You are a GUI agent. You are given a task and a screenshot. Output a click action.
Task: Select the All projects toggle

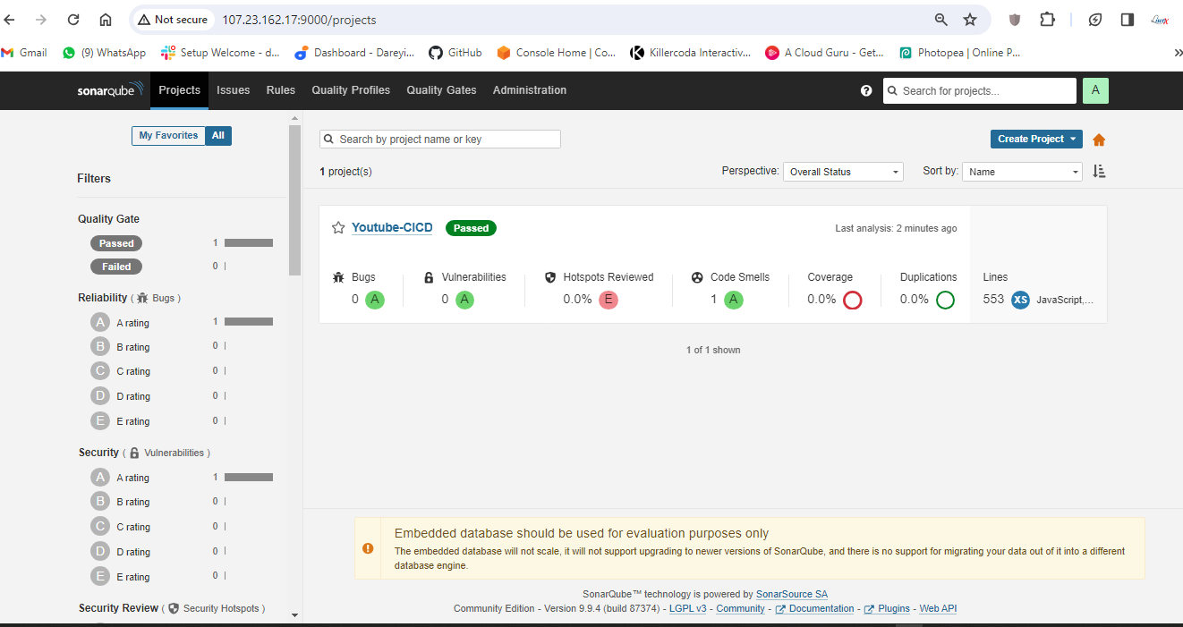[218, 136]
